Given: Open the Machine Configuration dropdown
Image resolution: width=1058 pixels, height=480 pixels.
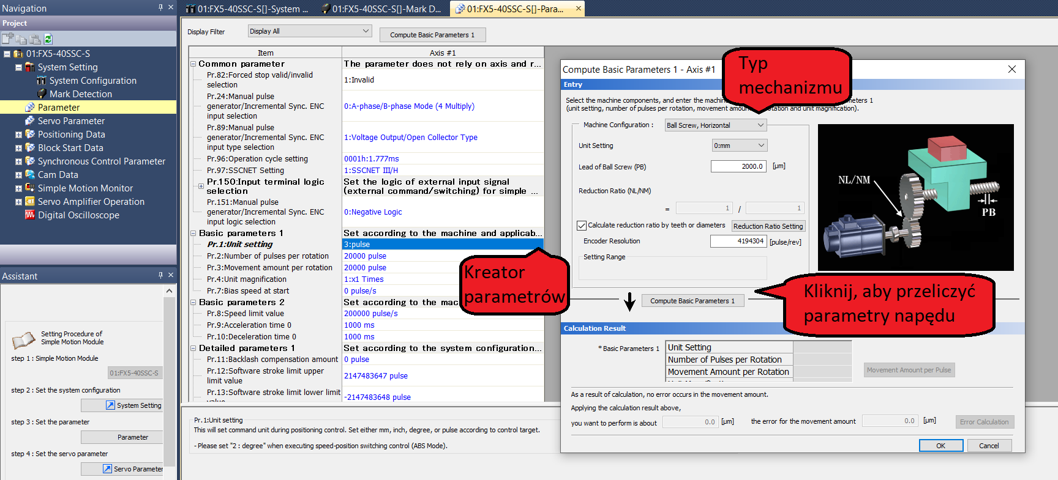Looking at the screenshot, I should [715, 125].
